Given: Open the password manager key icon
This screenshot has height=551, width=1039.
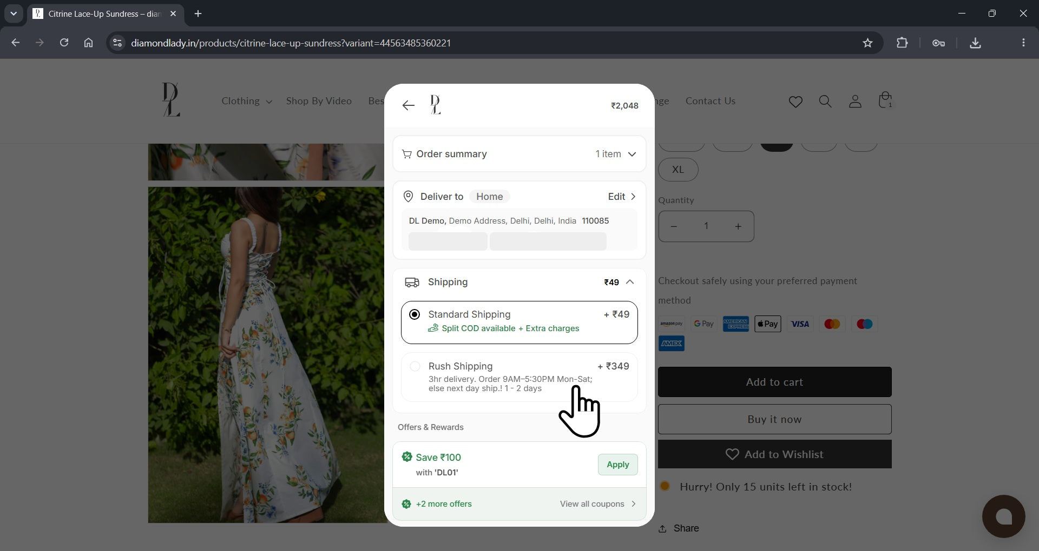Looking at the screenshot, I should coord(938,43).
